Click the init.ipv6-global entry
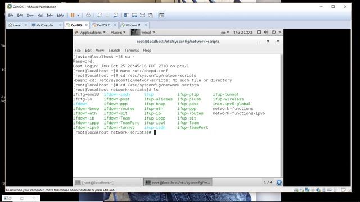 (x=231, y=104)
